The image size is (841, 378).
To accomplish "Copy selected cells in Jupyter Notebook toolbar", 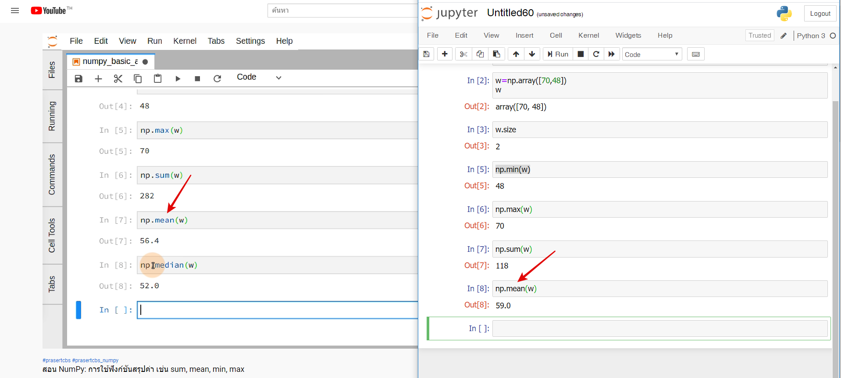I will [480, 54].
